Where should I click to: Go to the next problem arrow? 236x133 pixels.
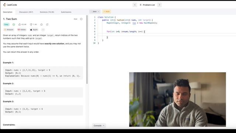coord(159,5)
